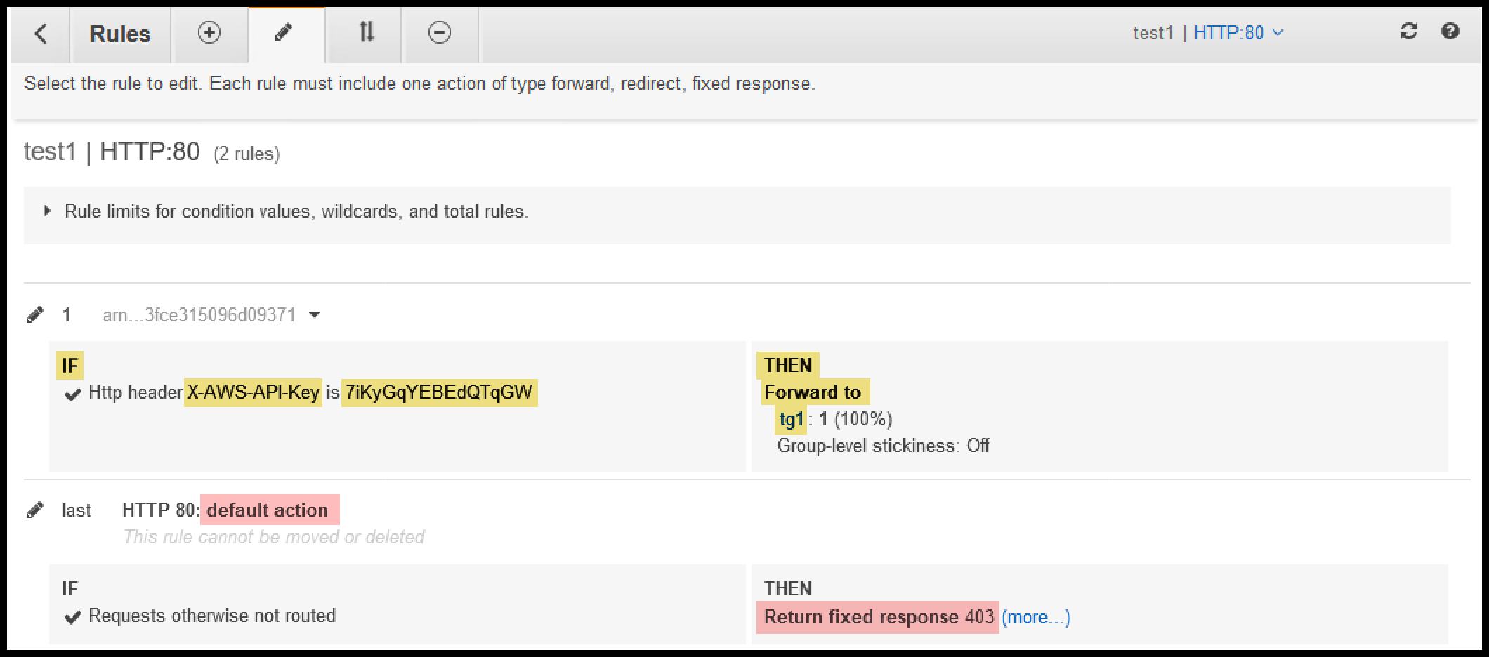Click the Http header condition checkmark
The image size is (1489, 657).
[x=72, y=394]
